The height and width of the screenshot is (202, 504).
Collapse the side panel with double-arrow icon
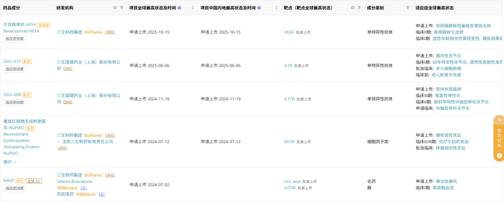tap(499, 120)
